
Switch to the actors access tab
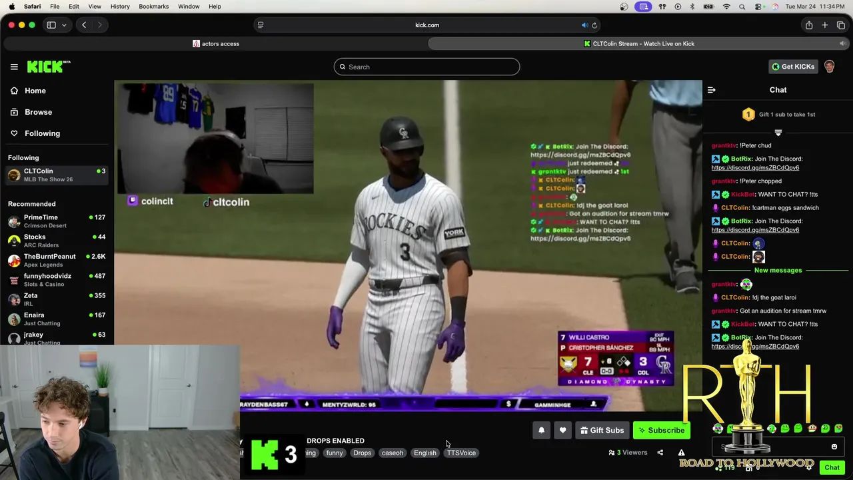[216, 44]
